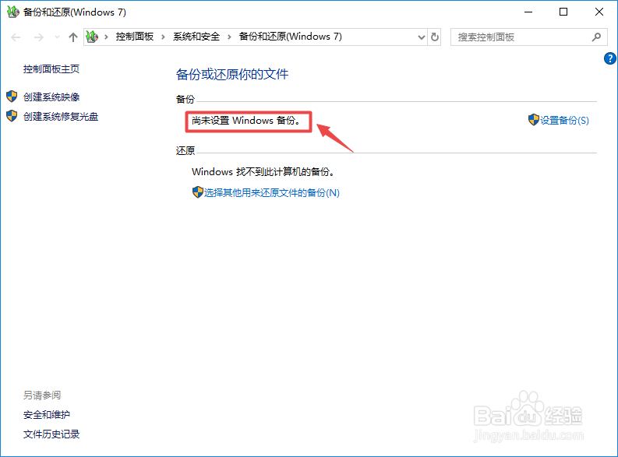Viewport: 618px width, 457px height.
Task: Minimize the 备份和还原 window
Action: tap(528, 12)
